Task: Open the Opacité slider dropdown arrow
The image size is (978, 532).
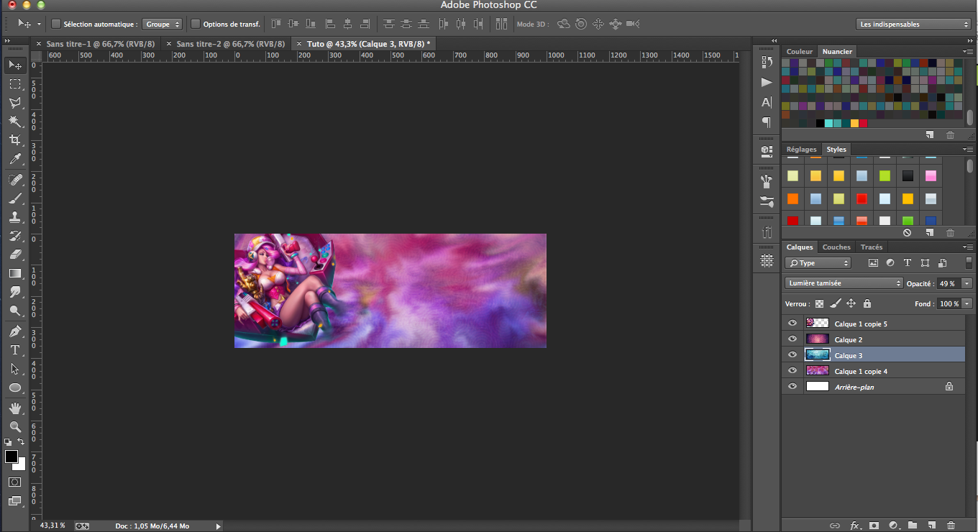Action: [966, 283]
